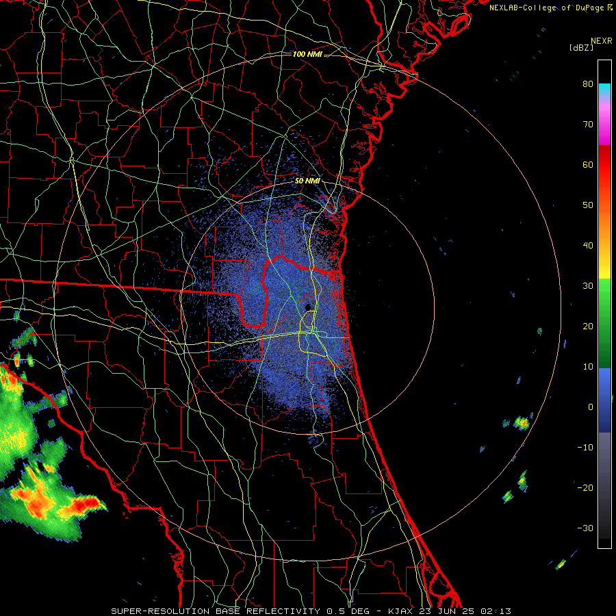Click the 50 NMI range ring label
This screenshot has height=616, width=616.
(x=307, y=181)
